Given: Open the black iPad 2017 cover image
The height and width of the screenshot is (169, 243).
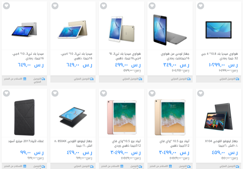Looking at the screenshot, I should point(24,117).
